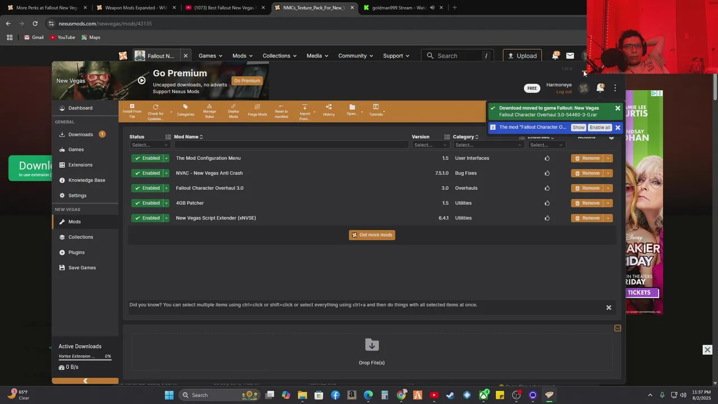Open the Endorsed filter Select dropdown
718x404 pixels.
(546, 145)
